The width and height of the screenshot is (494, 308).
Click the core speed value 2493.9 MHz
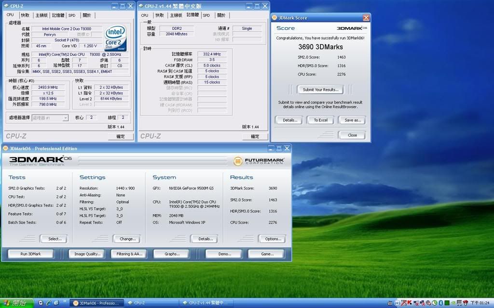pos(48,88)
